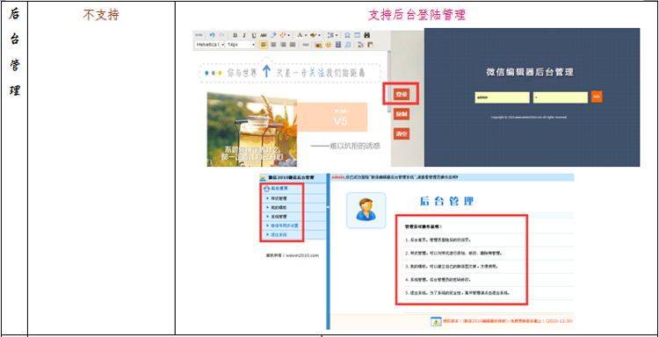Image resolution: width=659 pixels, height=337 pixels.
Task: Center align the text
Action: tap(273, 45)
